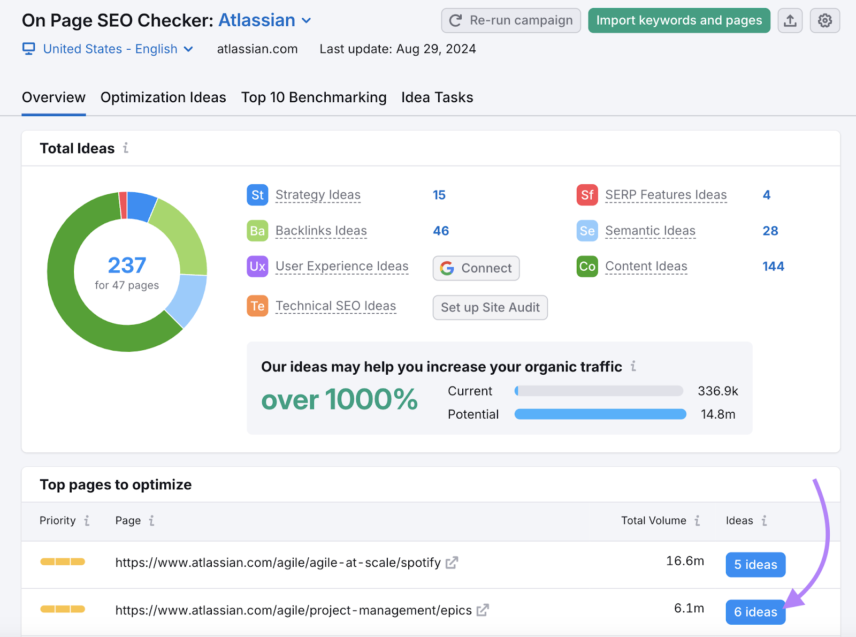Click the Set up Site Audit button
This screenshot has width=856, height=637.
pos(490,308)
